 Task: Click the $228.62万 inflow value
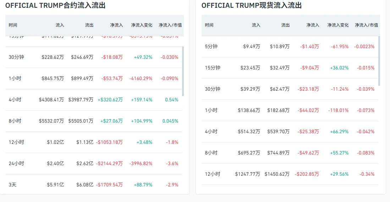(53, 57)
